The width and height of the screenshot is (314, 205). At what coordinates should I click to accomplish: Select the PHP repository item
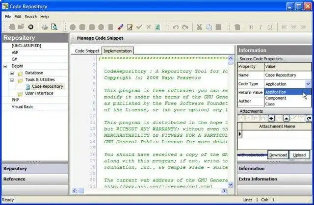coord(15,100)
